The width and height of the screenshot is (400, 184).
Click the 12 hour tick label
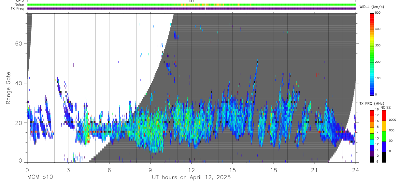pos(191,170)
